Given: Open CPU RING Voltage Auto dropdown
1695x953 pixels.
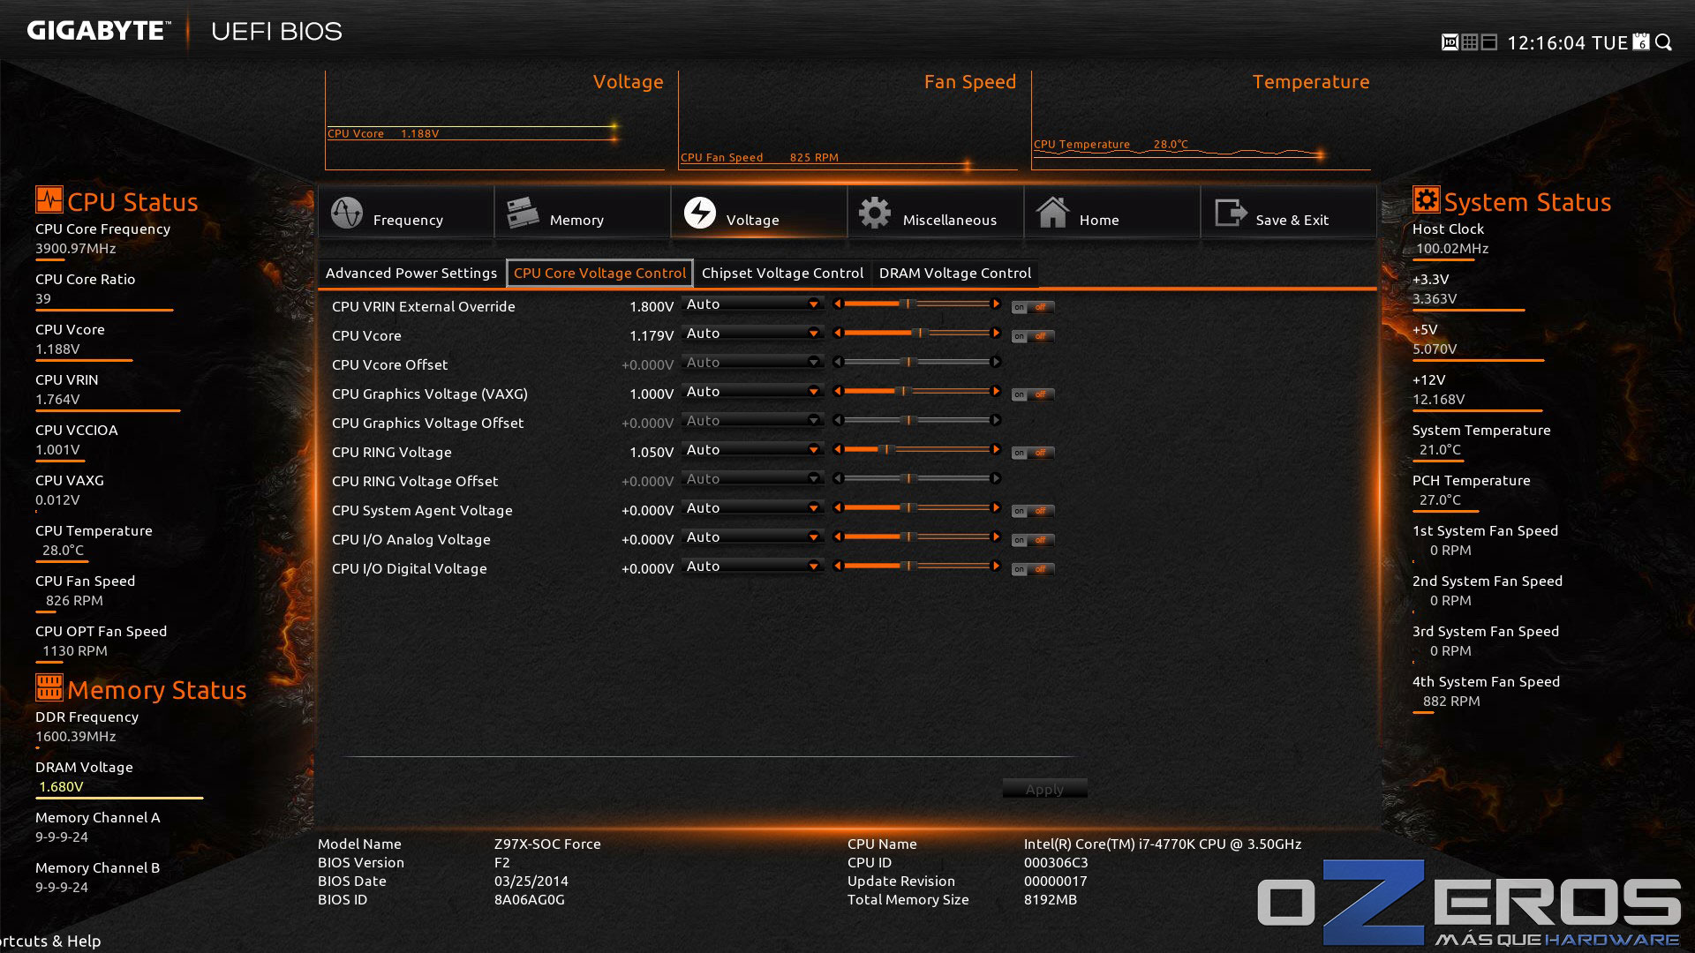Looking at the screenshot, I should click(752, 450).
